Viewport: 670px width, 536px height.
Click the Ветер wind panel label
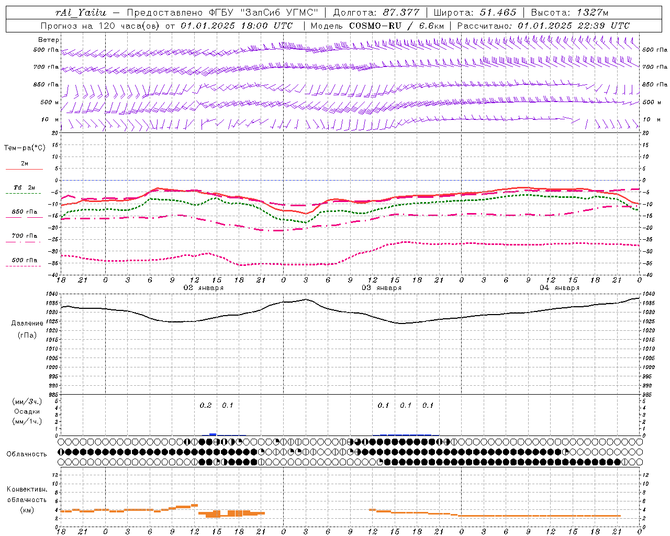click(x=49, y=40)
